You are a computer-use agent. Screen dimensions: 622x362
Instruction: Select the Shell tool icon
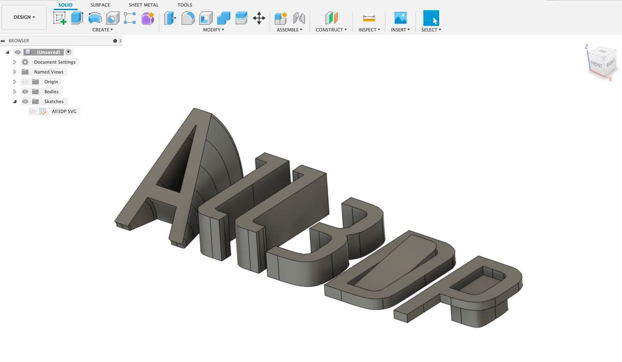coord(205,18)
